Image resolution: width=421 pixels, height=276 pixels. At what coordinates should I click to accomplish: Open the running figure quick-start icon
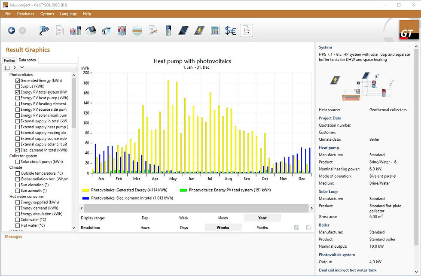point(44,30)
